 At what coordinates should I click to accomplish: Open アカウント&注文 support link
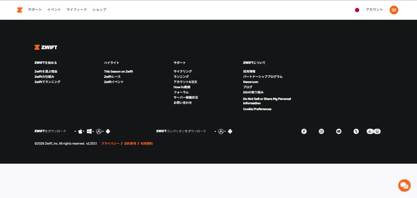click(186, 82)
